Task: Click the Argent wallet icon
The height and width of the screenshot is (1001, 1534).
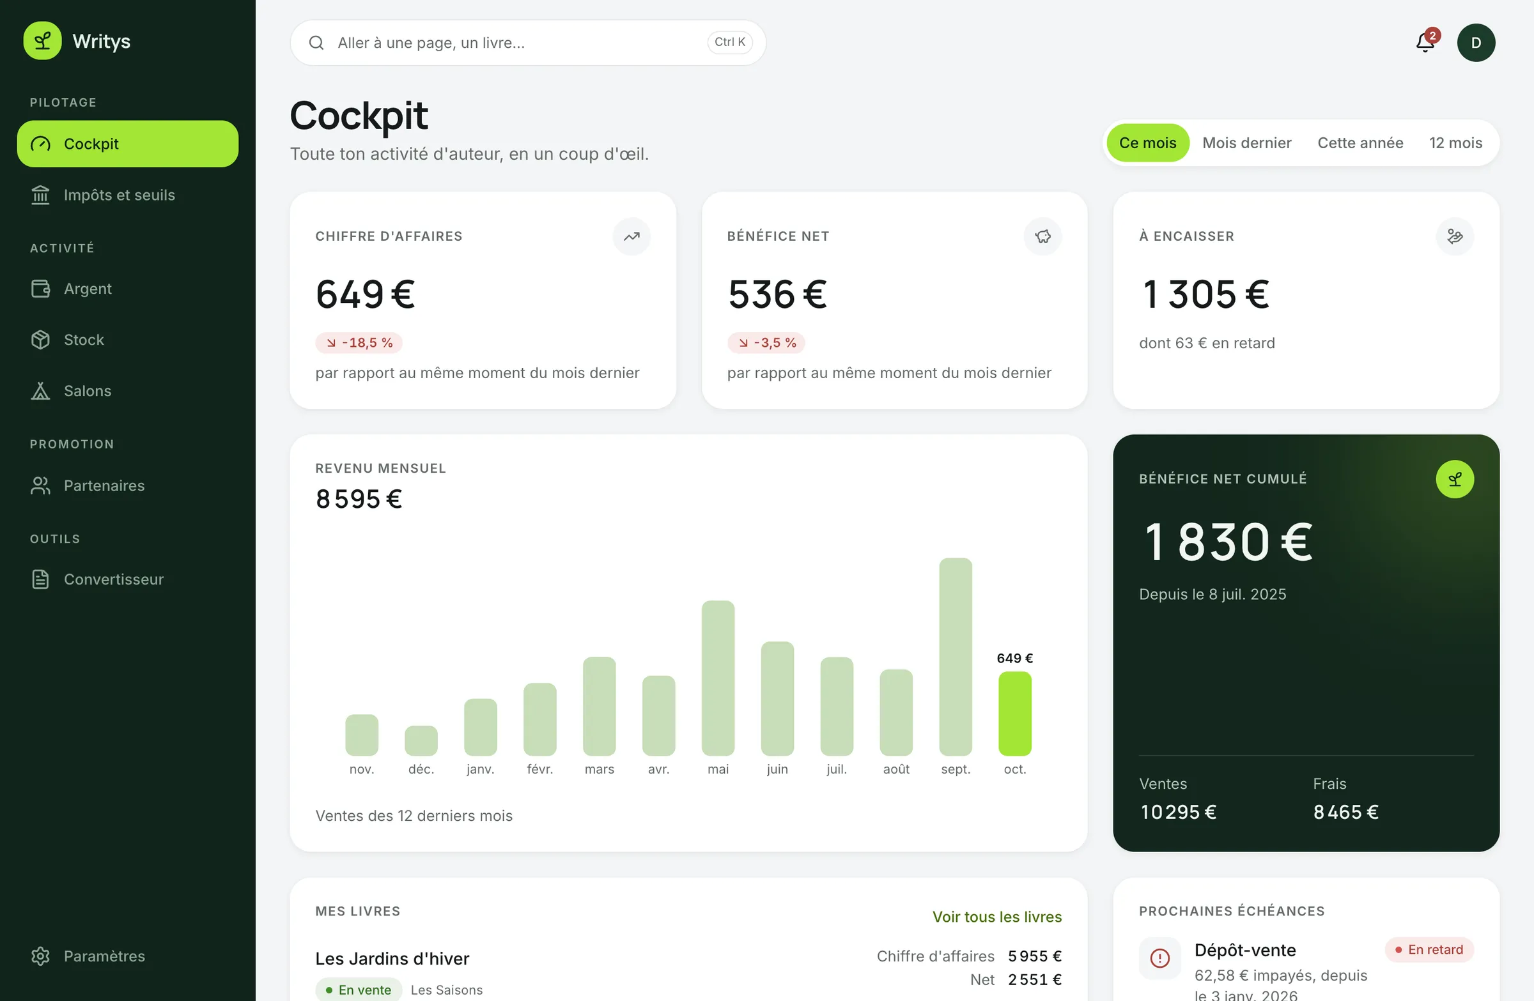Action: 41,289
